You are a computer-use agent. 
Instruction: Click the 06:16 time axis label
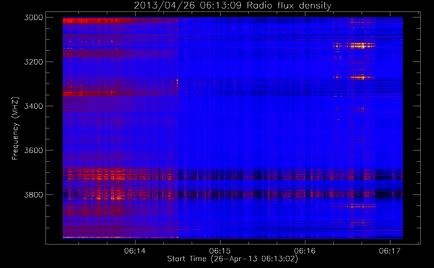(x=305, y=251)
